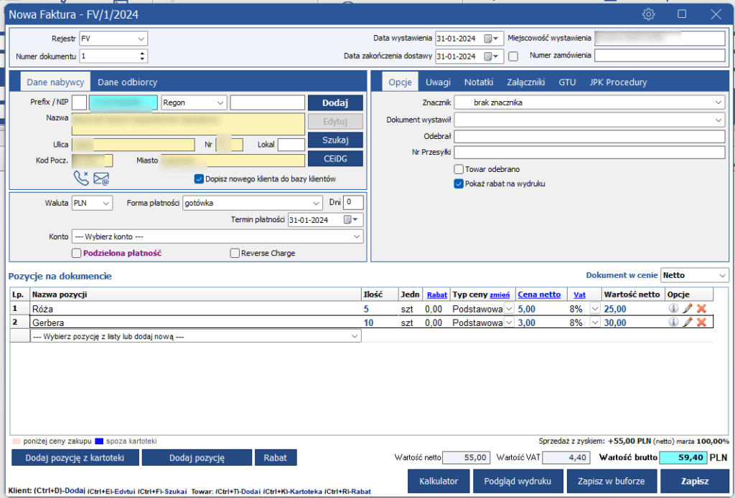The width and height of the screenshot is (735, 498).
Task: Show info for the Róża position
Action: coord(673,308)
